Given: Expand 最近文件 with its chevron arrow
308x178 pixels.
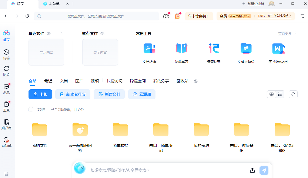Looking at the screenshot, I should 62,33.
